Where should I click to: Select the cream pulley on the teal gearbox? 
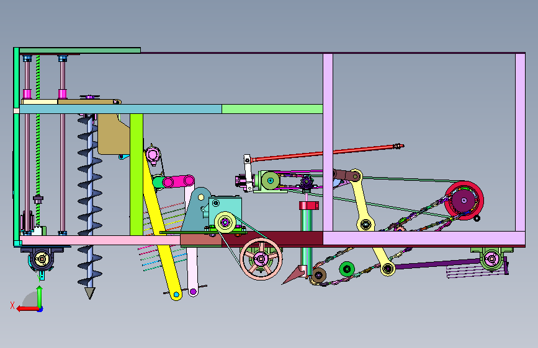tap(225, 222)
